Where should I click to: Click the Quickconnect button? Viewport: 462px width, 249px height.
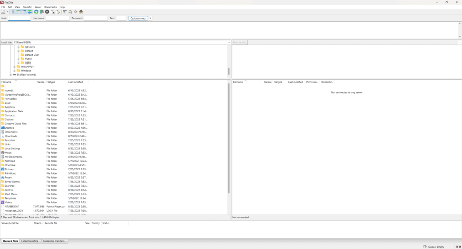(138, 18)
